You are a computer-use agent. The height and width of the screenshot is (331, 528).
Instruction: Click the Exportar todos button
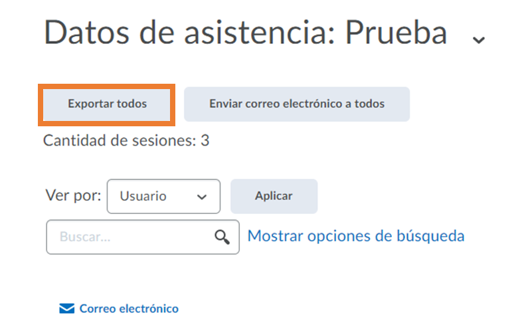107,104
